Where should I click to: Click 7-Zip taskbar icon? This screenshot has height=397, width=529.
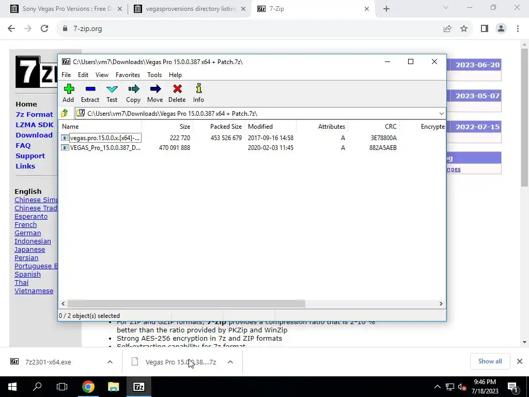(x=138, y=387)
